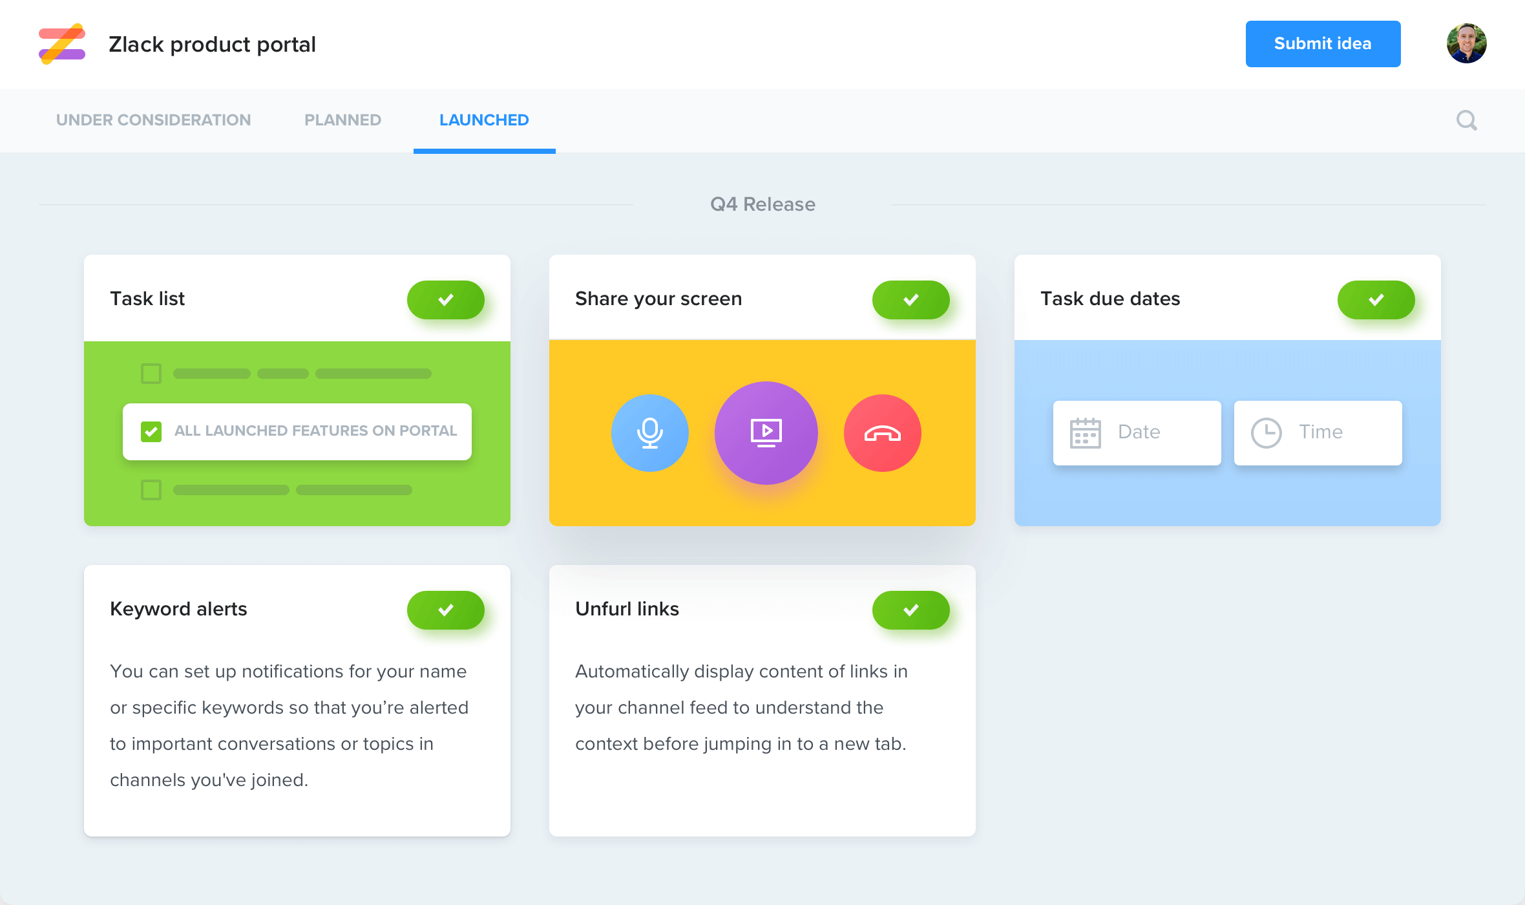
Task: Toggle the Share your screen checkmark
Action: (x=910, y=299)
